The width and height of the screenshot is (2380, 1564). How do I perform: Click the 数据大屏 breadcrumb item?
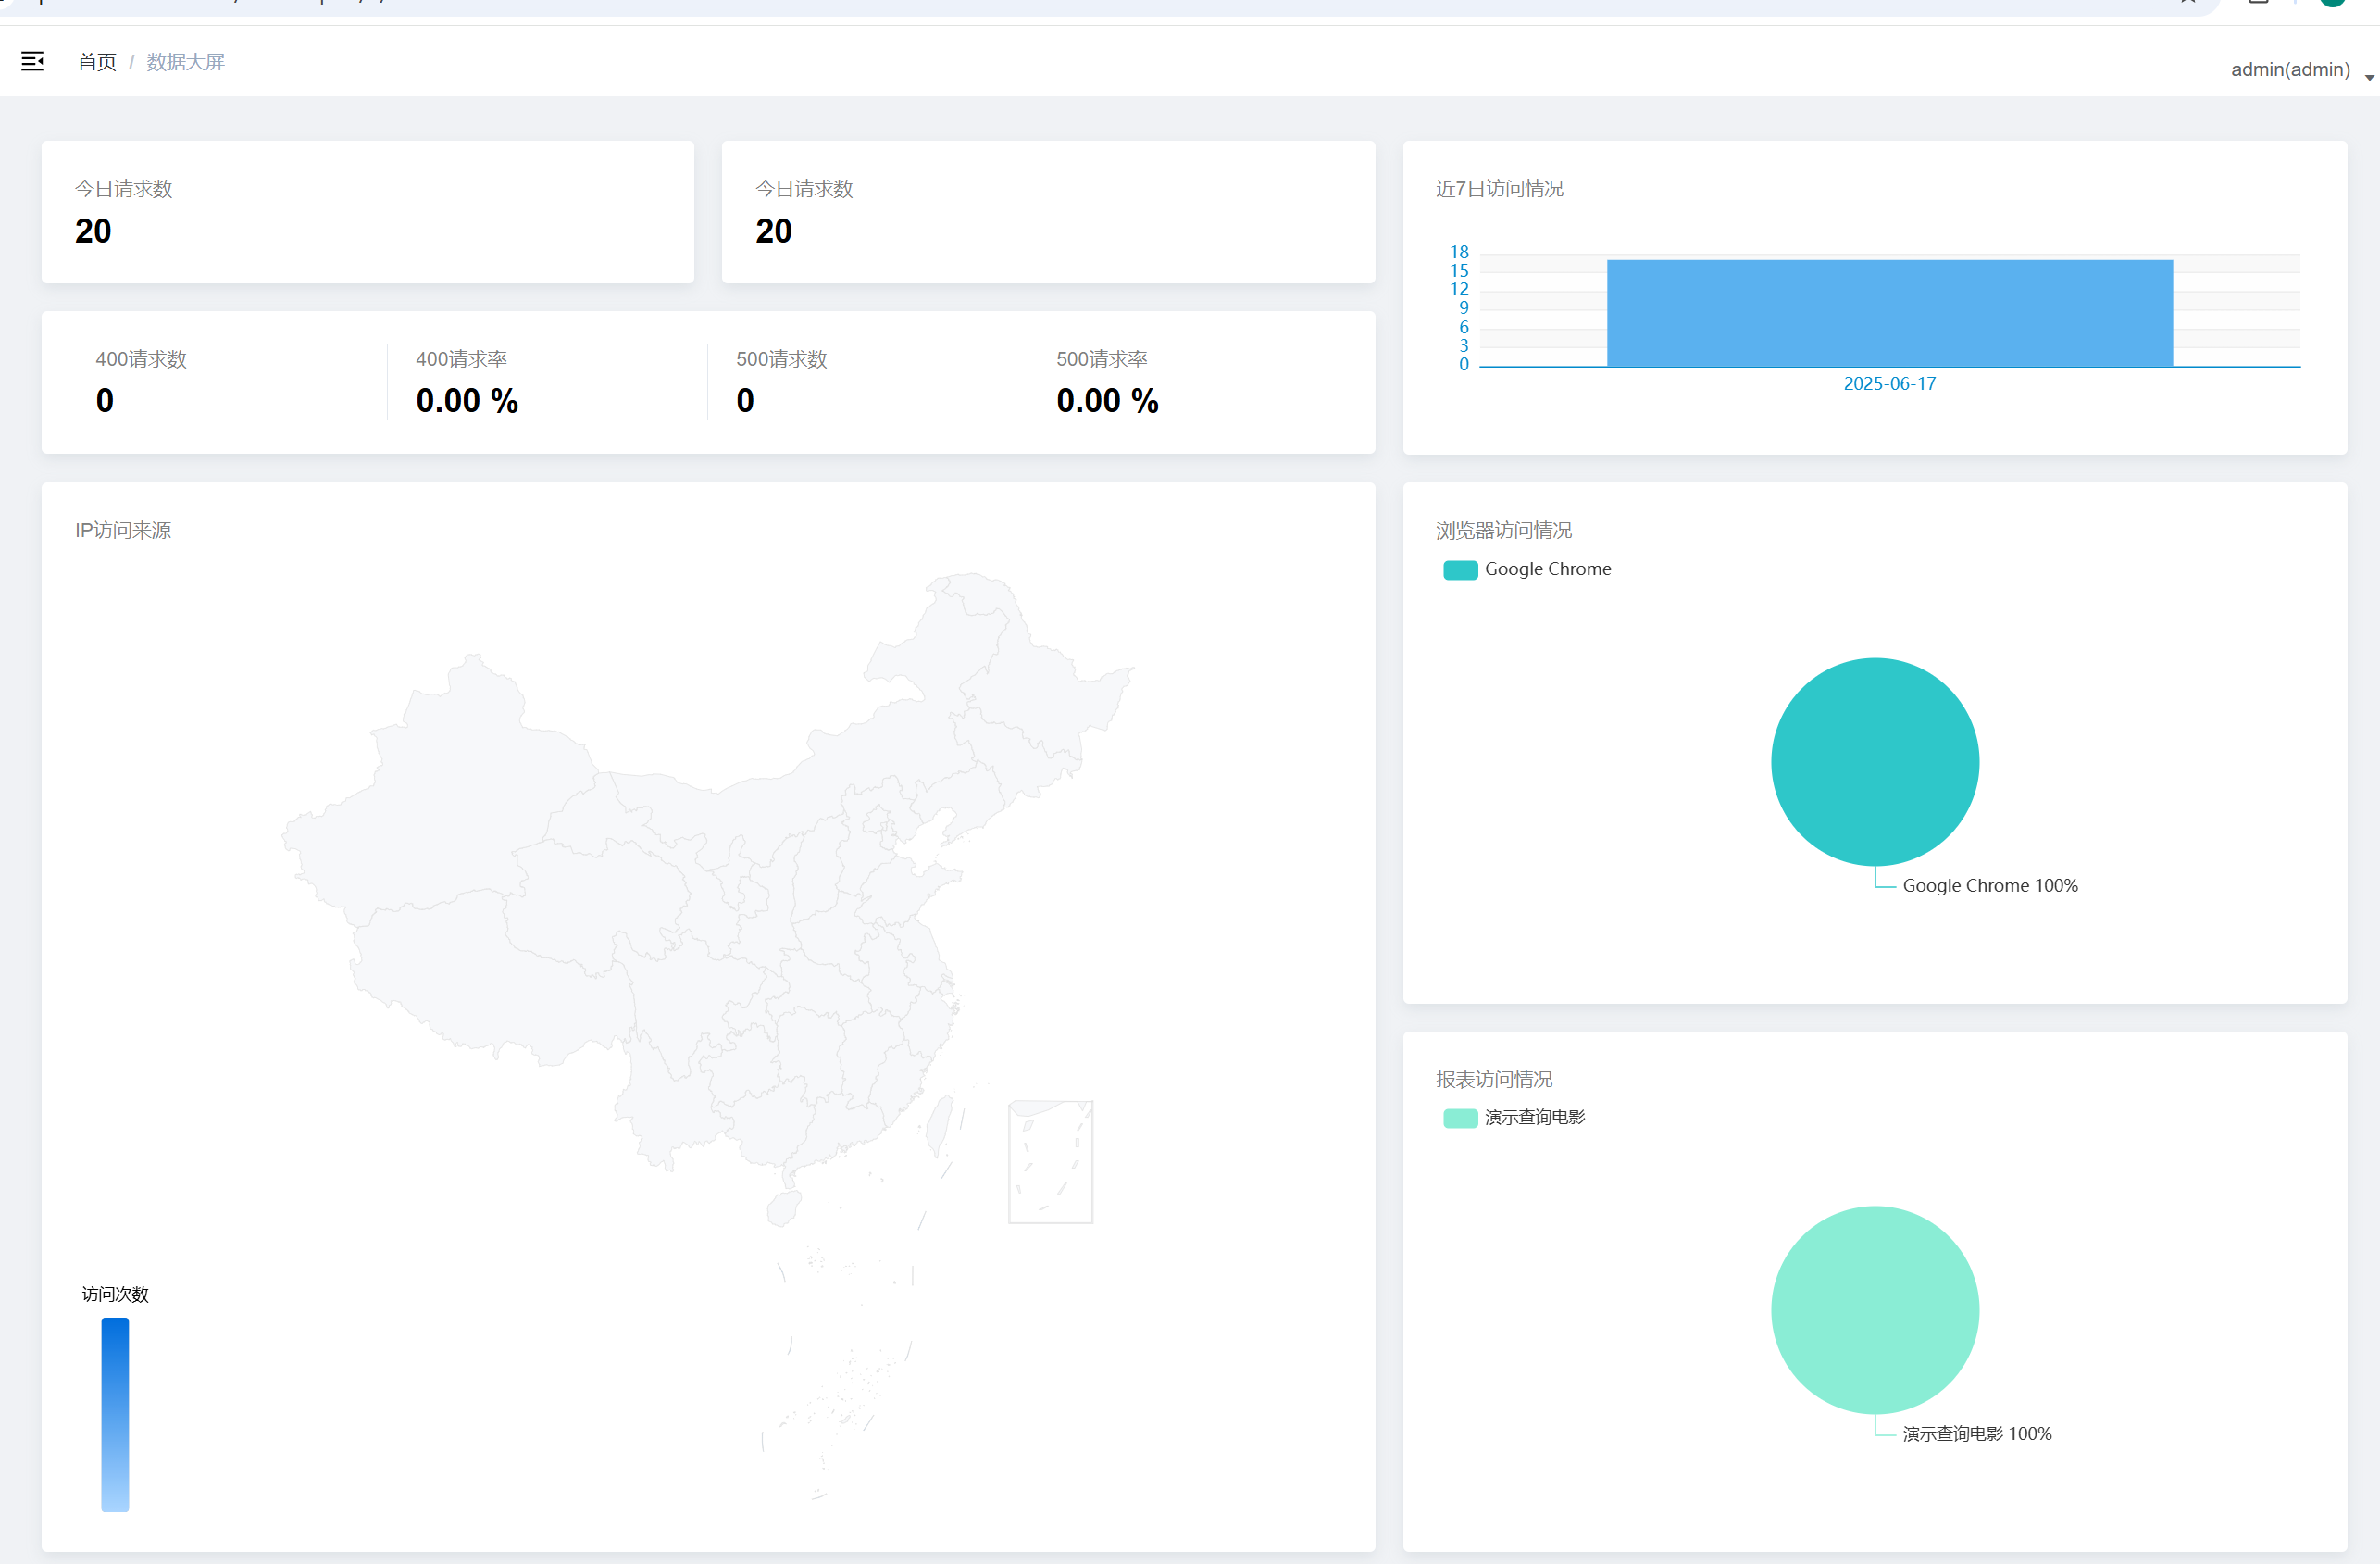point(185,62)
